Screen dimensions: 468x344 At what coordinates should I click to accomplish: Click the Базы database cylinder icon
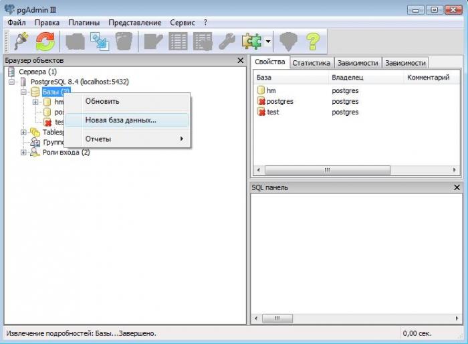[x=35, y=92]
